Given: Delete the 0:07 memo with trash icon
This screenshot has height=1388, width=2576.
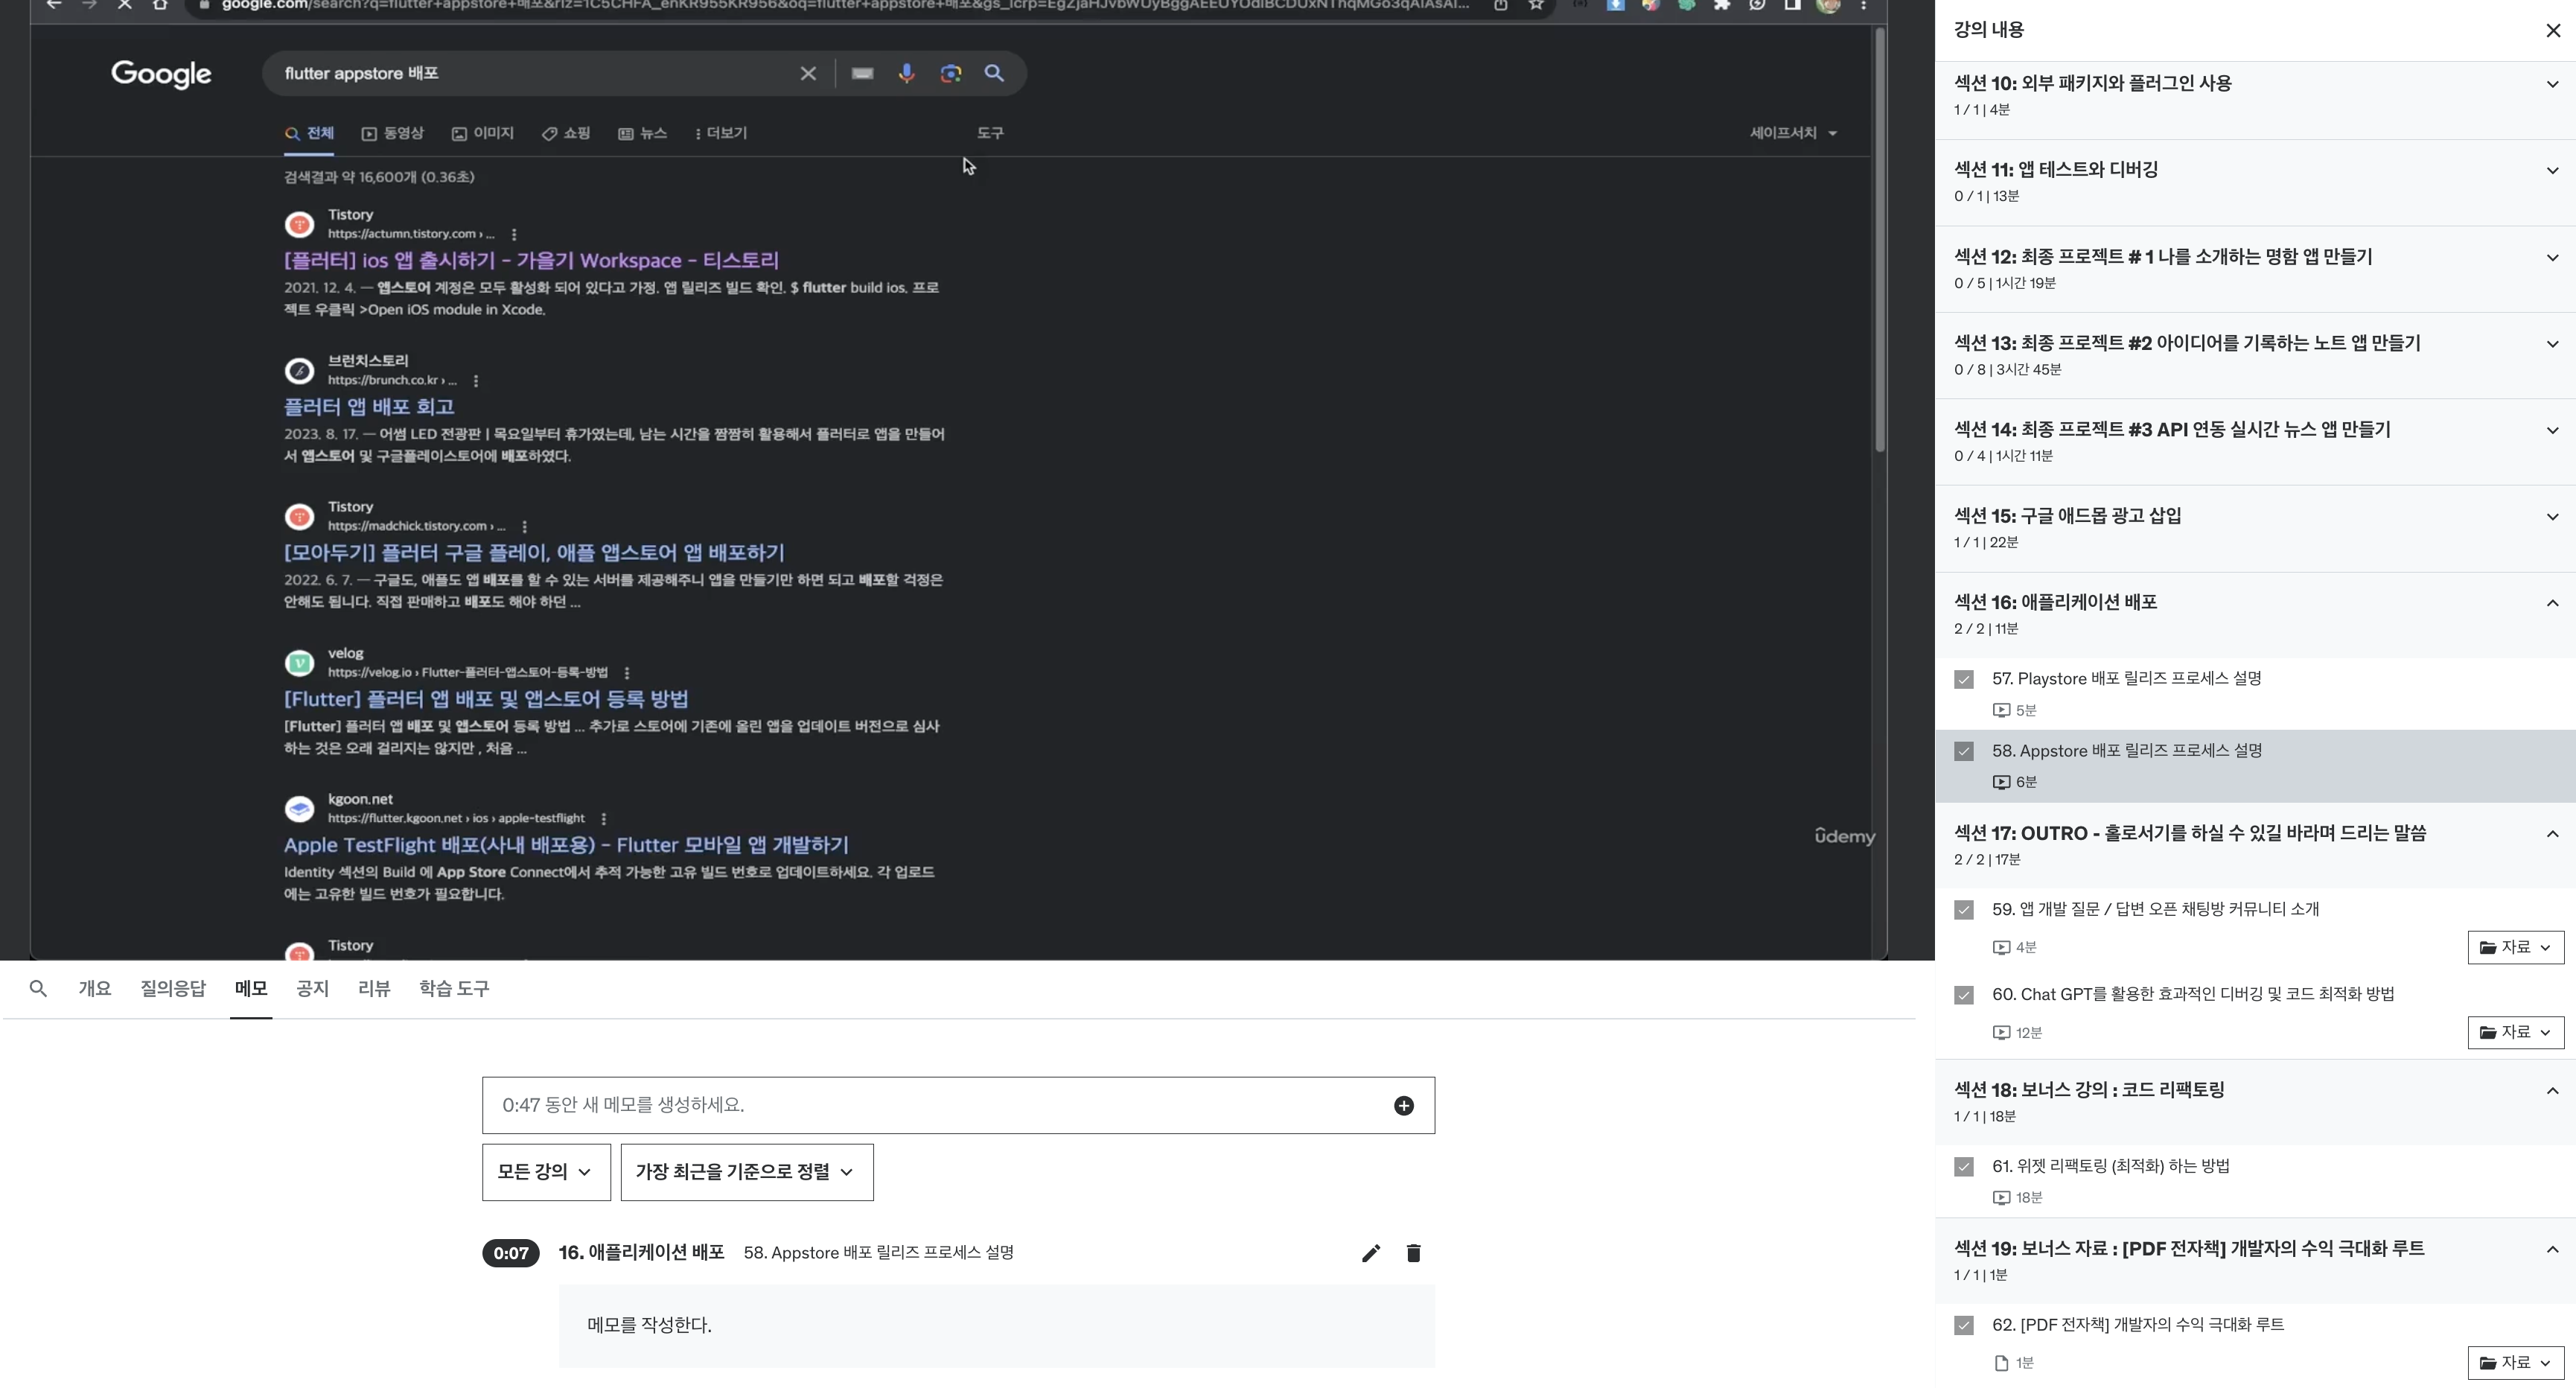Looking at the screenshot, I should [1413, 1254].
